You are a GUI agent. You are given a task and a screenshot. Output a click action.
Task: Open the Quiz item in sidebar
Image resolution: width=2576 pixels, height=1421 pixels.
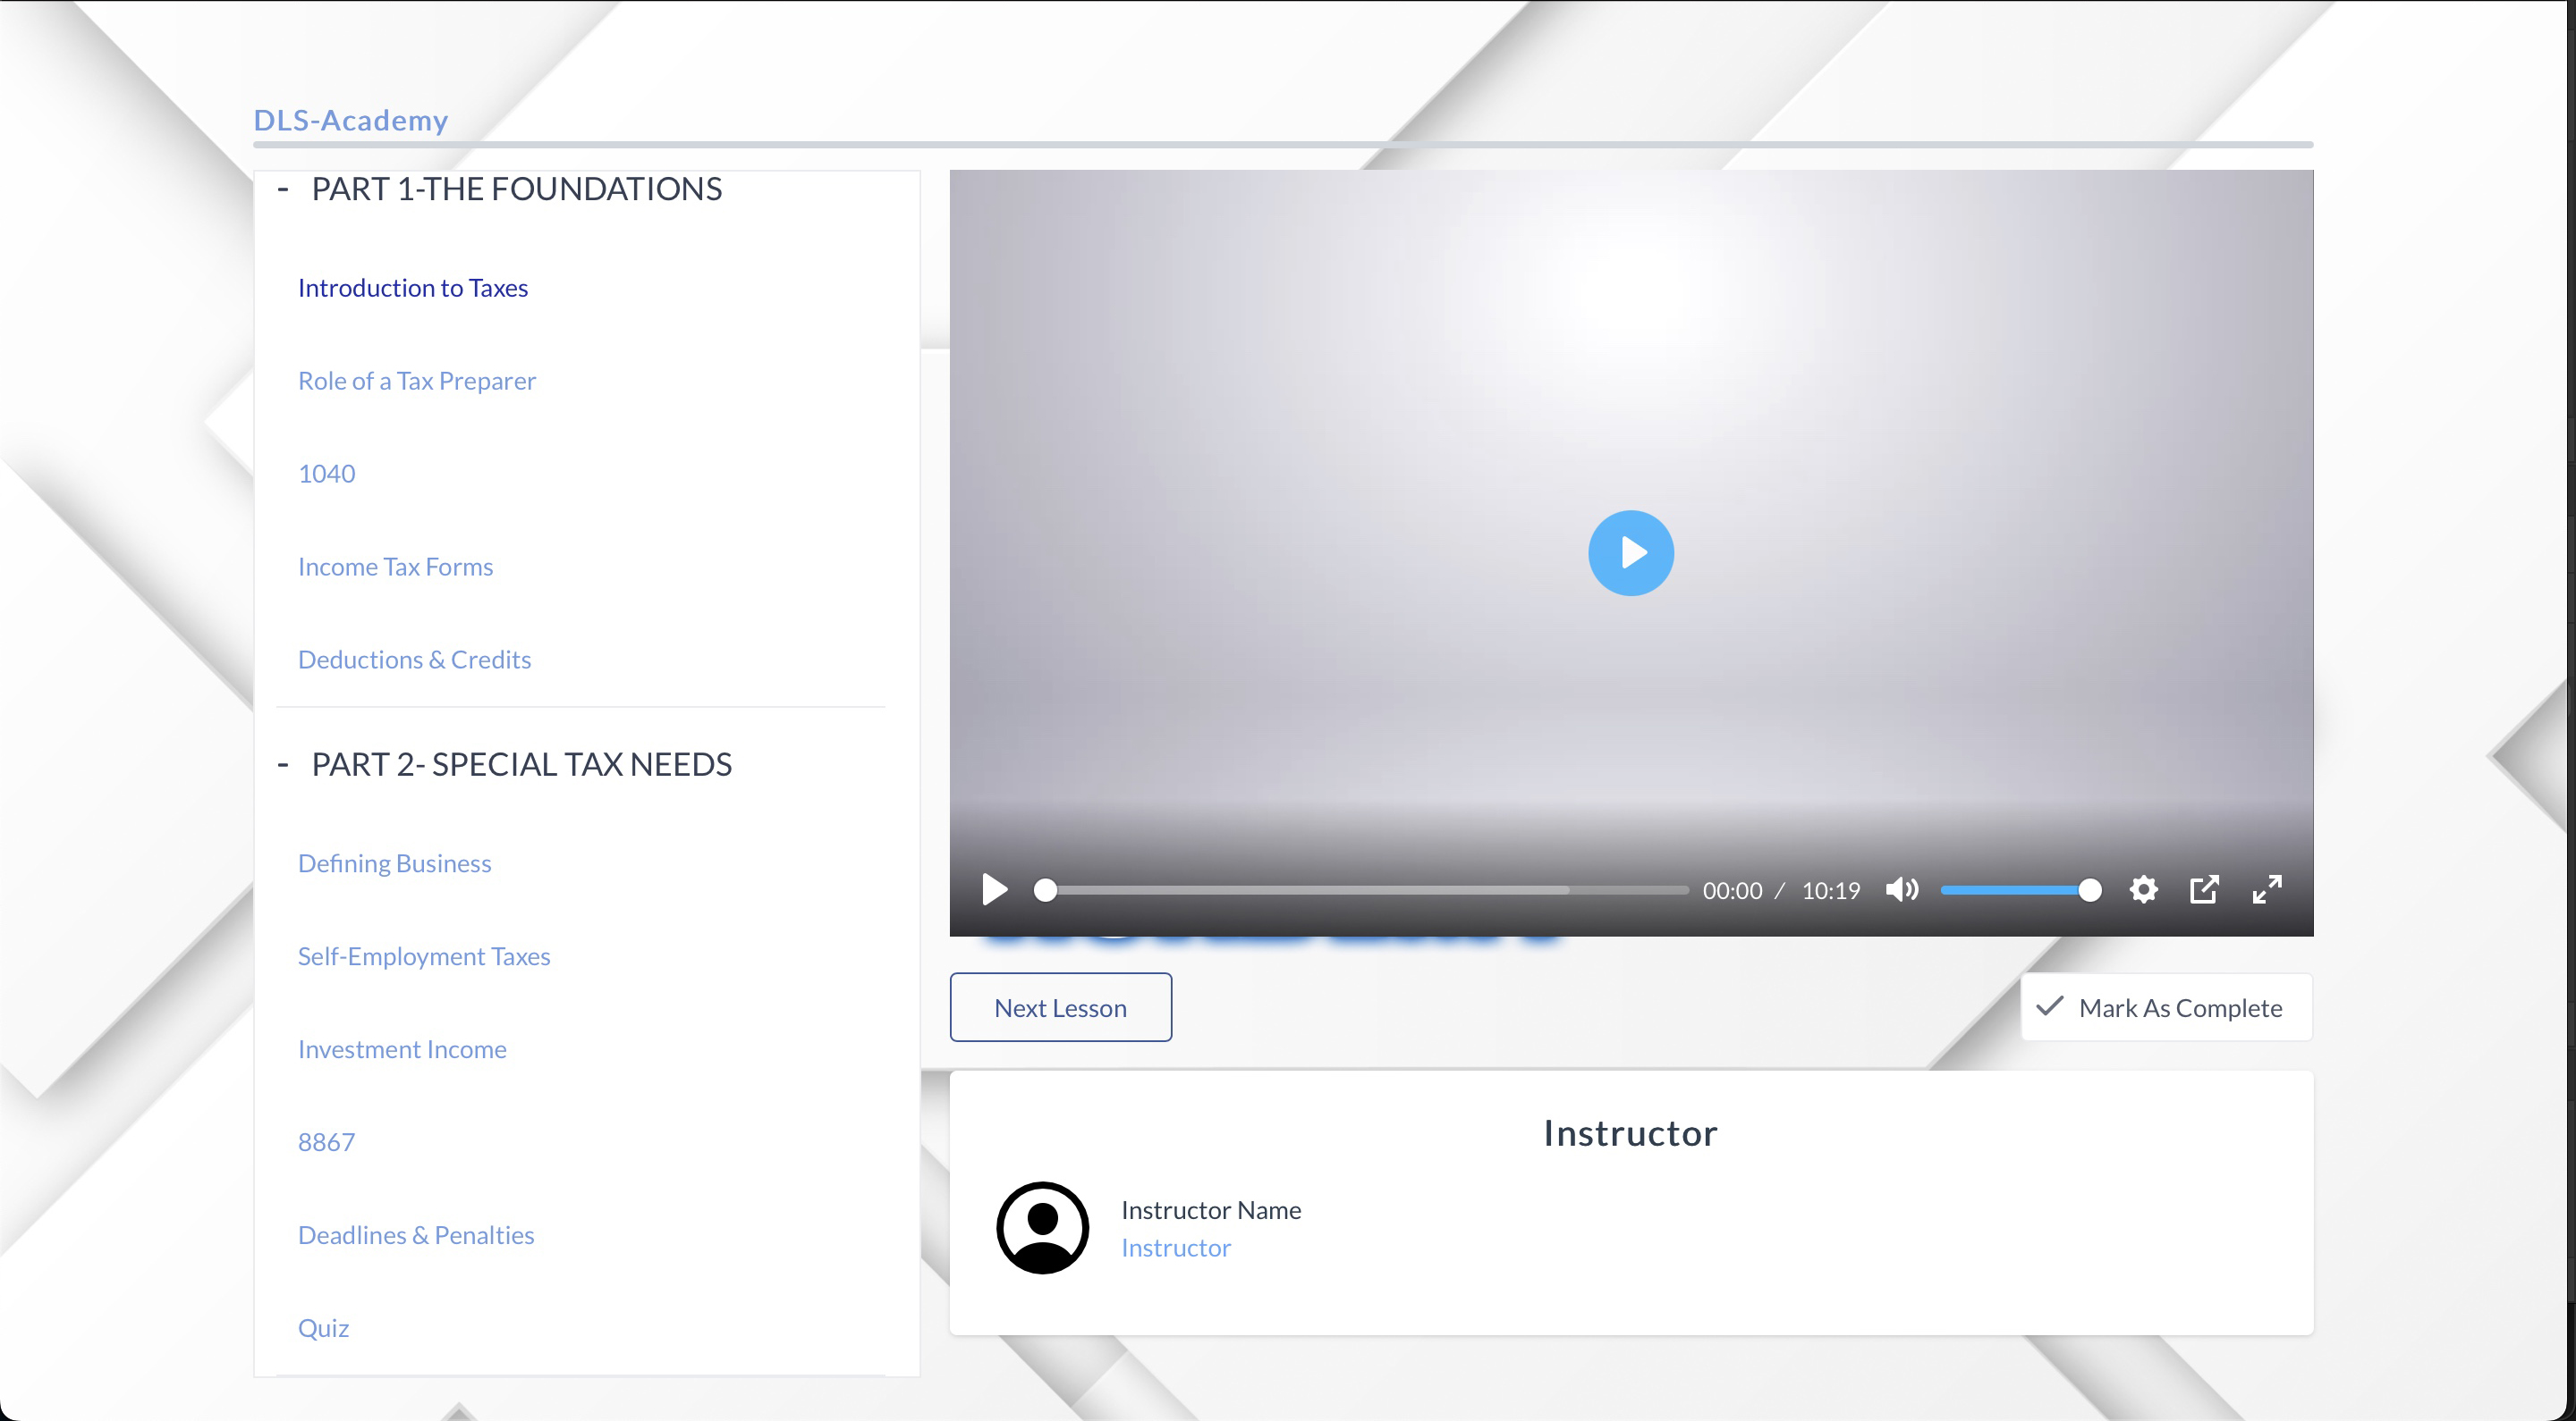(x=323, y=1328)
